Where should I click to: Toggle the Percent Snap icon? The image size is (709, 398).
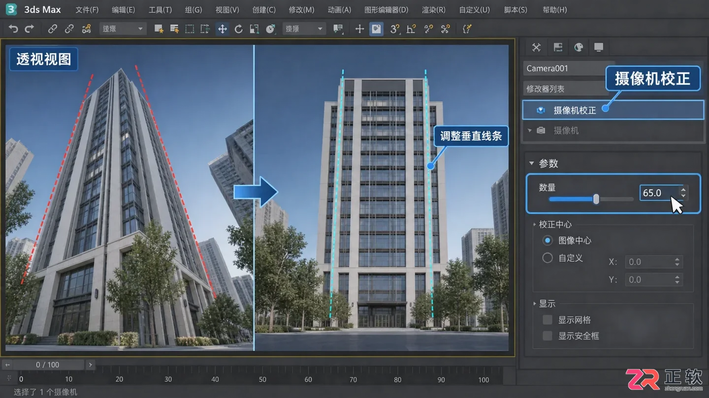coord(428,29)
